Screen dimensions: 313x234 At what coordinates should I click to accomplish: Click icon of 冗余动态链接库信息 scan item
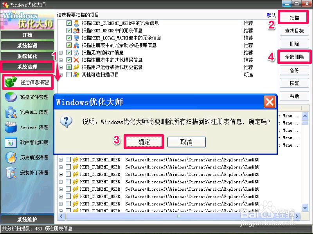click(x=76, y=45)
